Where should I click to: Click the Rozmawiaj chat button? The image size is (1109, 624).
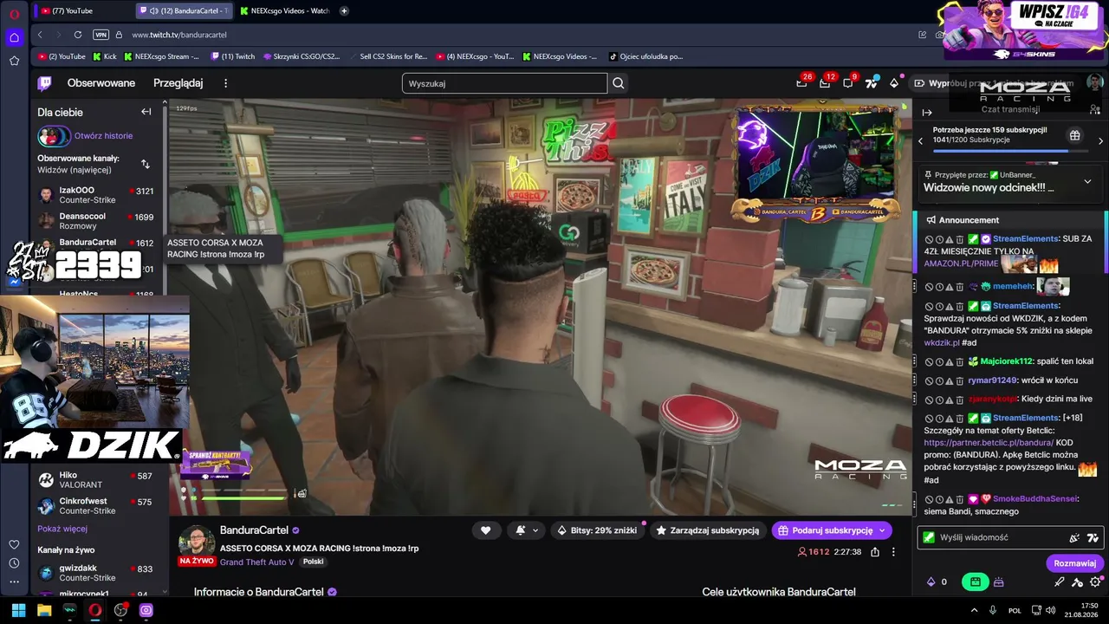pos(1075,563)
